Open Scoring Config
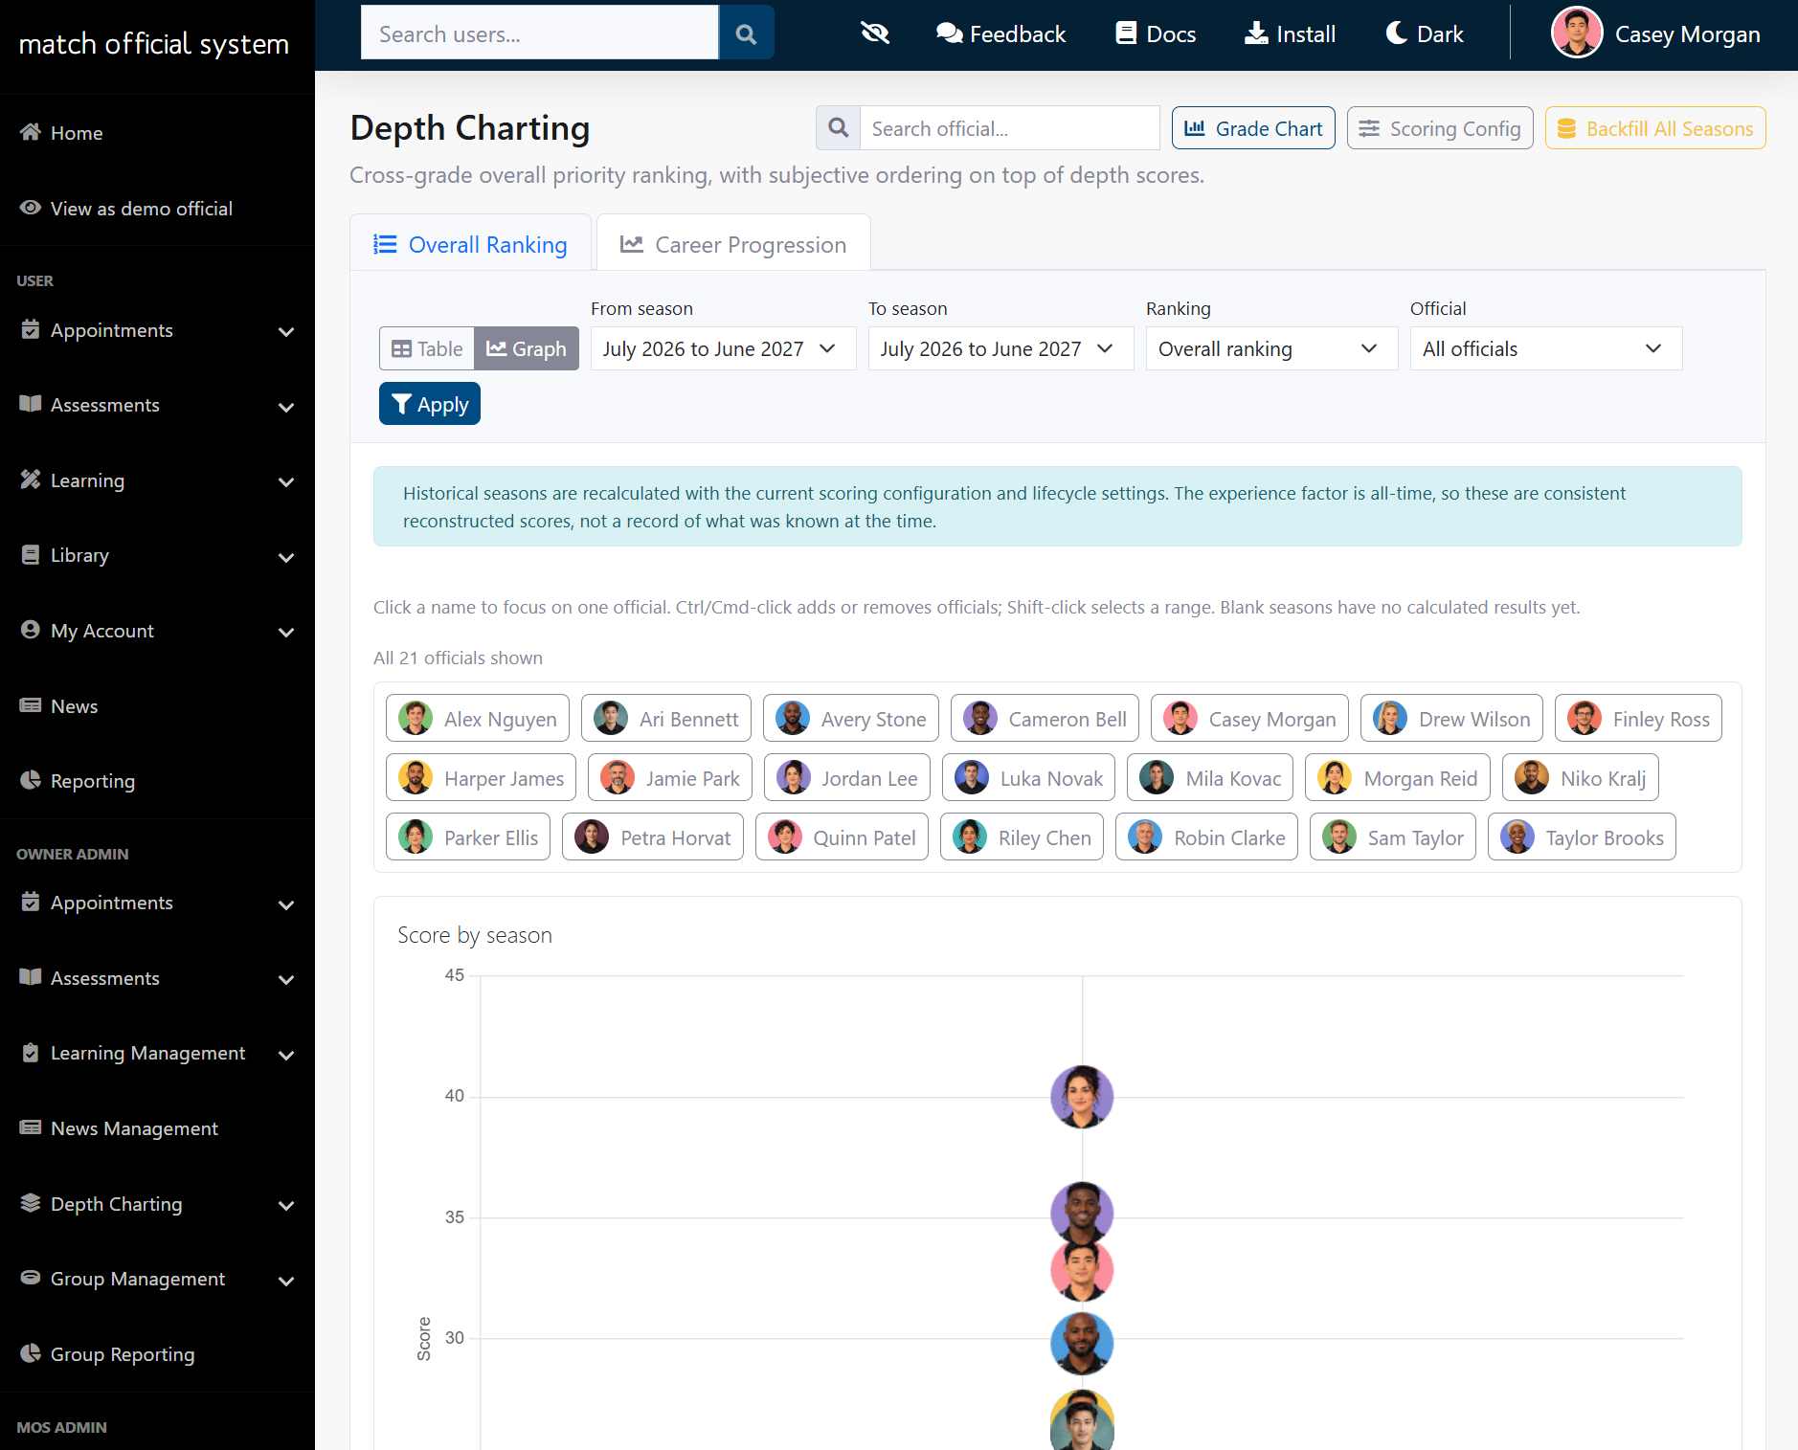Image resolution: width=1798 pixels, height=1450 pixels. point(1440,128)
